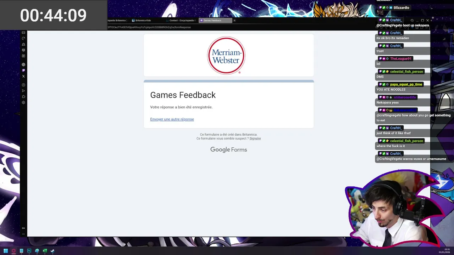Image resolution: width=454 pixels, height=255 pixels.
Task: Click 'YOU ATE NOODLES' chat message
Action: (x=391, y=90)
